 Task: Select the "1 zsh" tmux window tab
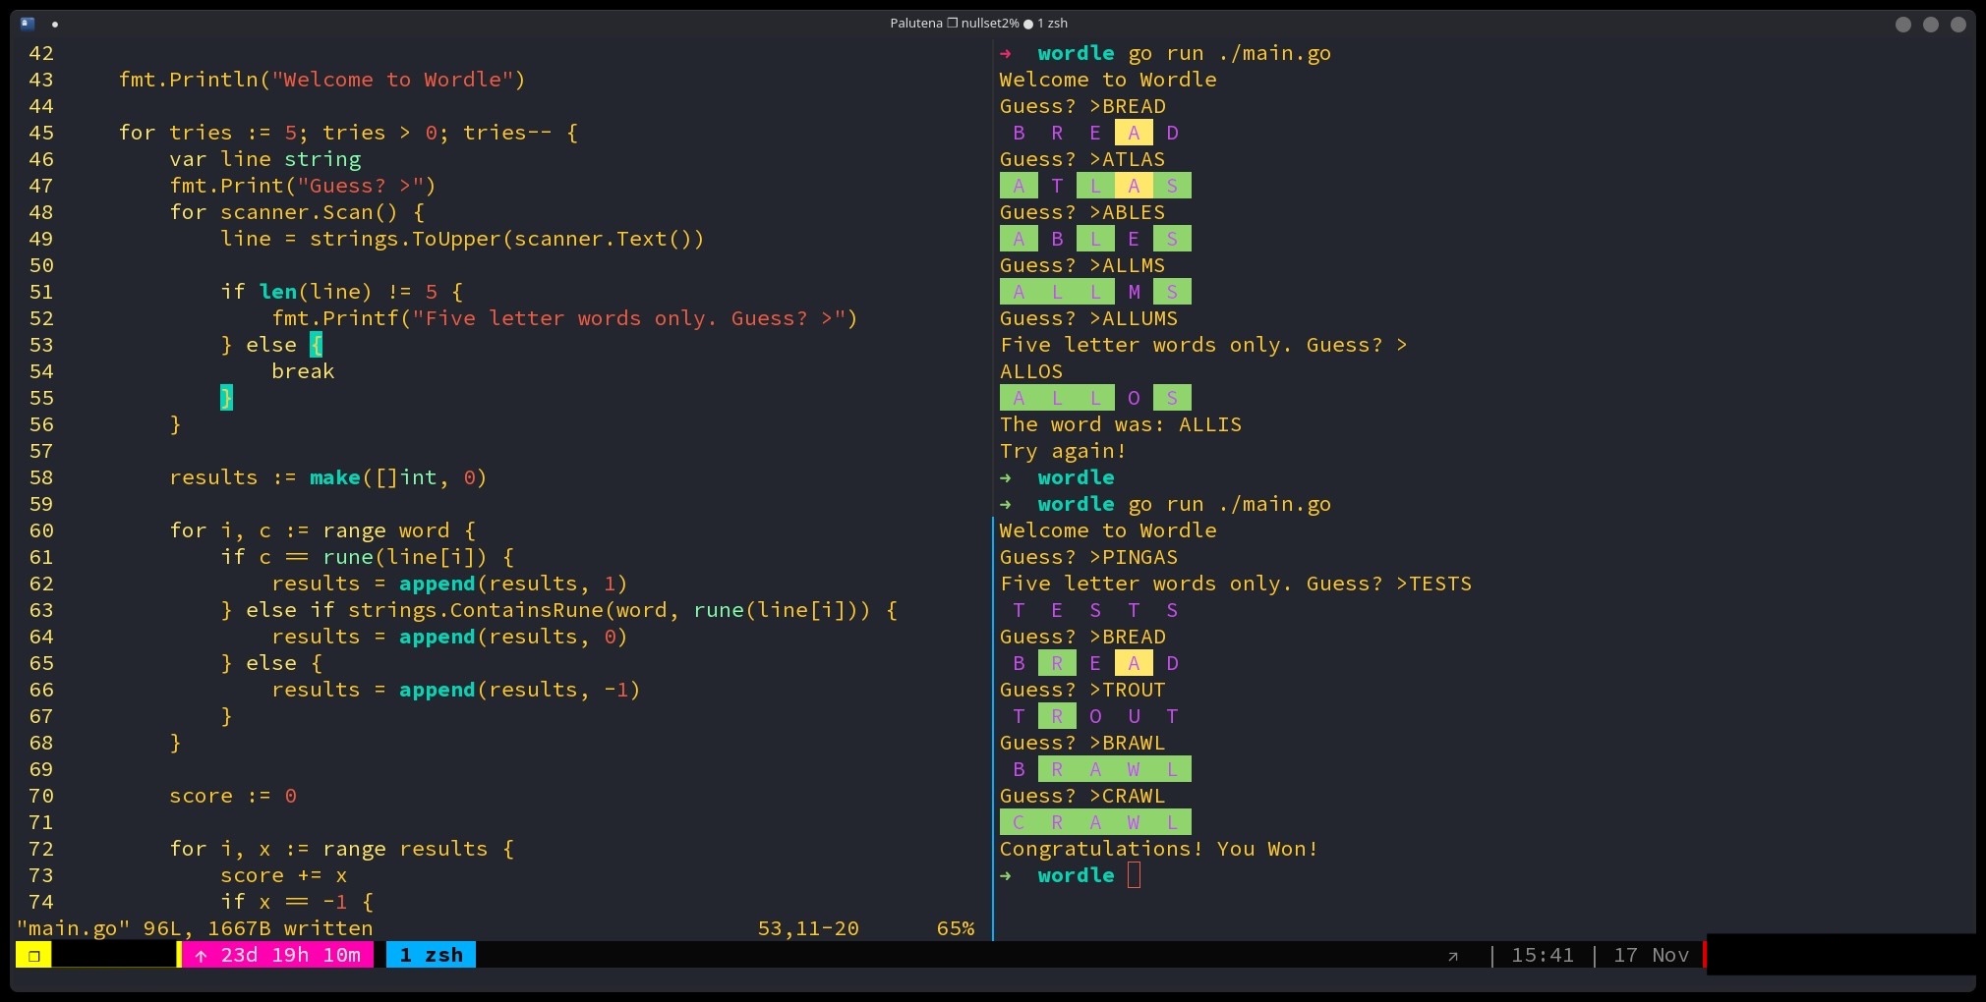431,955
